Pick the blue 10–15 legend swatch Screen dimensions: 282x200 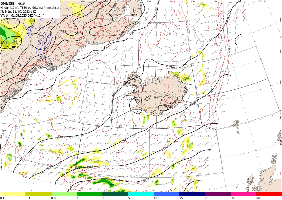tap(167, 194)
